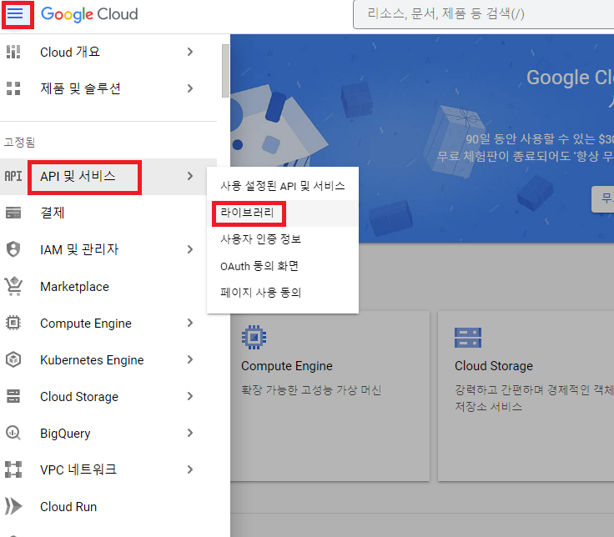Screen dimensions: 614x537
Task: Click the 제품 및 솔루션 grid icon
Action: [x=13, y=88]
